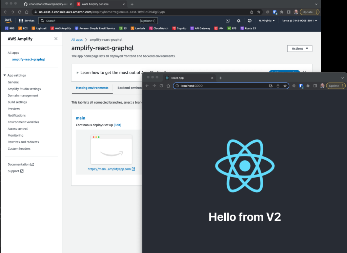Viewport: 347px width, 253px height.
Task: Open the Lambda bookmark shortcut
Action: pyautogui.click(x=138, y=29)
